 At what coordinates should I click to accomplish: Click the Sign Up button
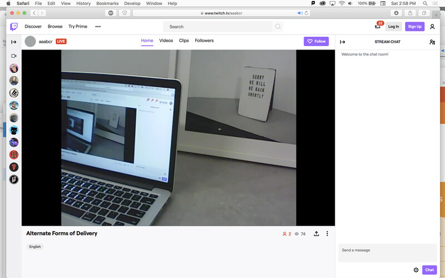coord(414,27)
